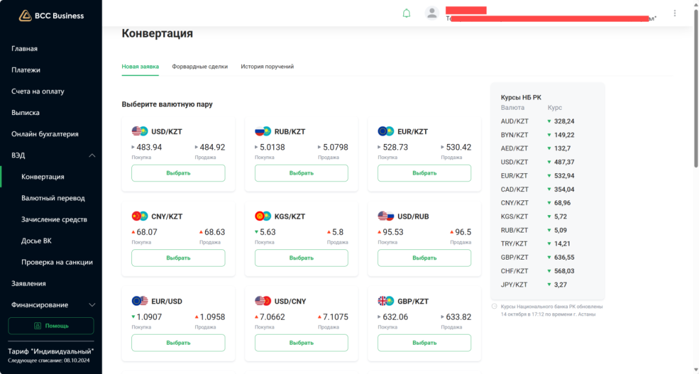
Task: Open the three-dot menu in header
Action: 675,14
